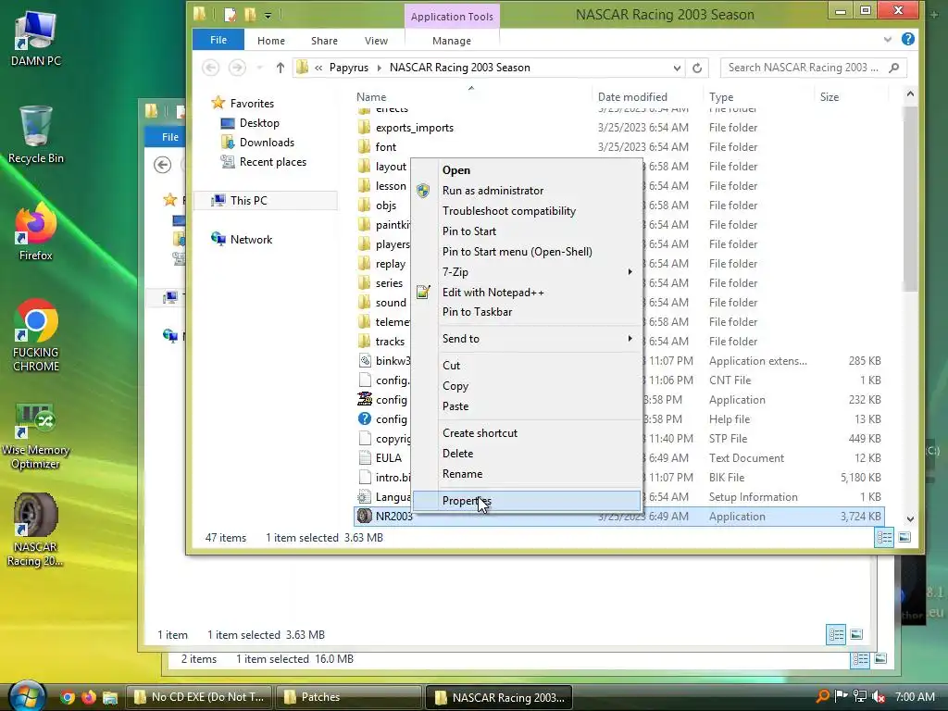
Task: Open the quick access toolbar customize dropdown
Action: coord(268,15)
